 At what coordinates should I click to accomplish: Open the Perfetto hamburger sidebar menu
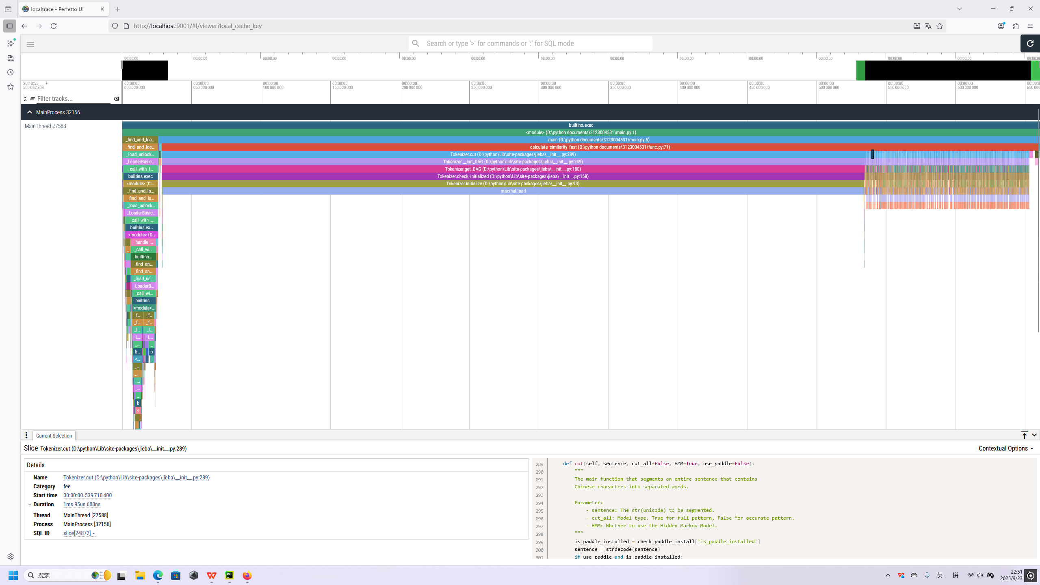(x=30, y=44)
